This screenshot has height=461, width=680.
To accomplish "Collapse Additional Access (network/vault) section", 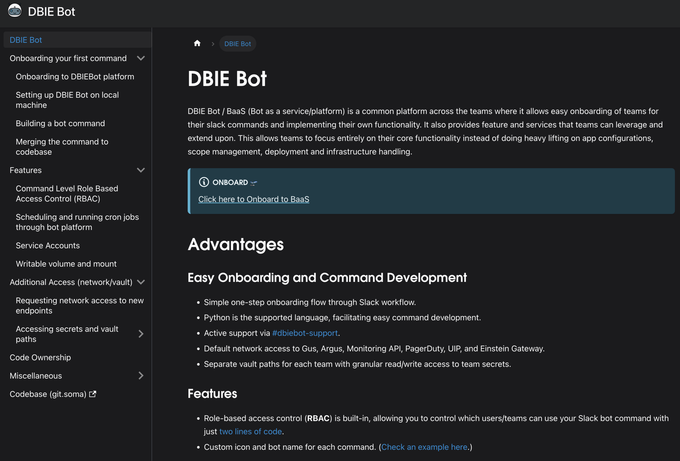I will pos(141,282).
